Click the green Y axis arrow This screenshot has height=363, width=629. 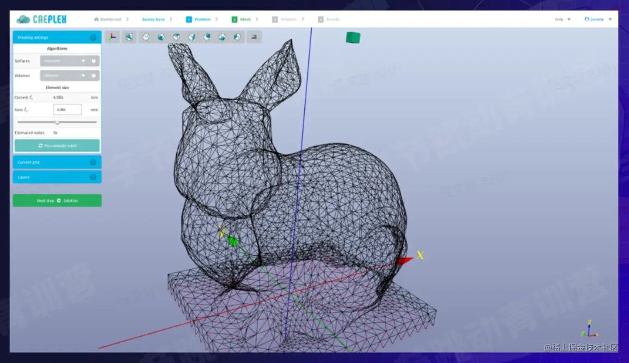pos(233,240)
